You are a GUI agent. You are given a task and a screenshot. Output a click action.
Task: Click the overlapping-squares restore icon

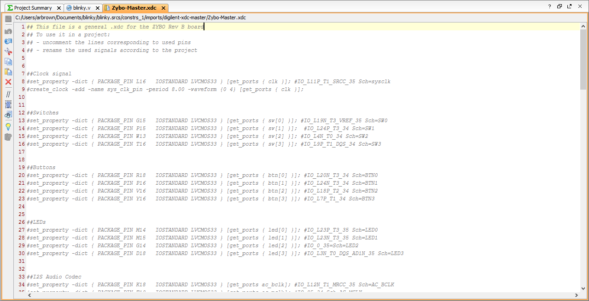pos(560,6)
